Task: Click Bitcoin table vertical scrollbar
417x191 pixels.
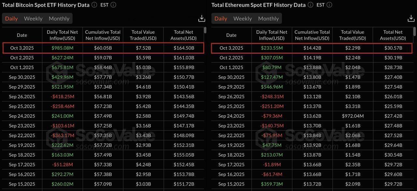Action: coord(205,30)
